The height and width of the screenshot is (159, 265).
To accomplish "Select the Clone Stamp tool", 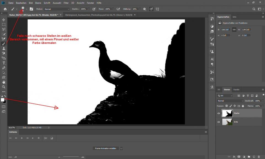I will coord(4,48).
